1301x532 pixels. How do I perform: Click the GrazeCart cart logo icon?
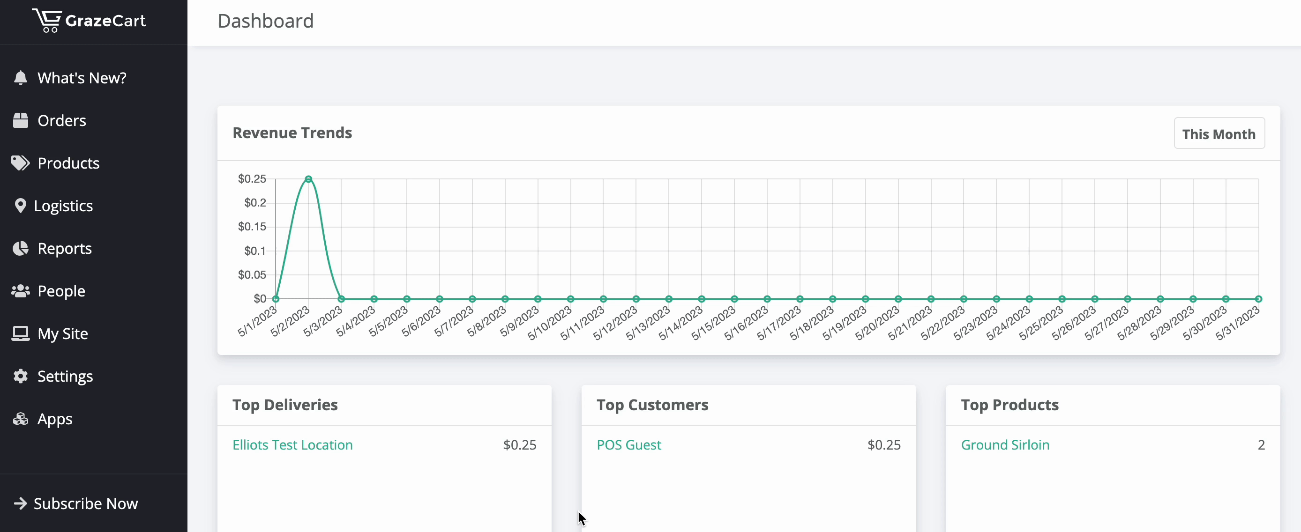(x=47, y=21)
